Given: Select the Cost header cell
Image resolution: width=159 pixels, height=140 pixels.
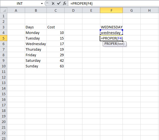Looking at the screenshot, I should pyautogui.click(x=55, y=27).
